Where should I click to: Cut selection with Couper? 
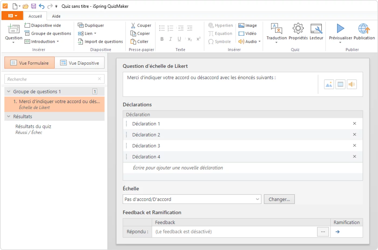click(141, 25)
